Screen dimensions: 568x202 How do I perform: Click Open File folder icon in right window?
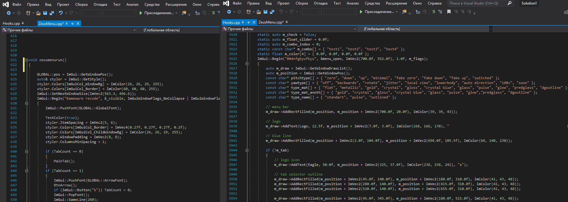coord(259,12)
